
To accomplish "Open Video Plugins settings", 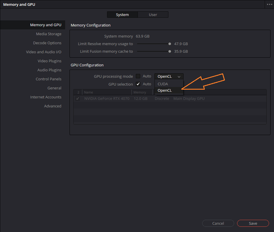I will coord(49,61).
